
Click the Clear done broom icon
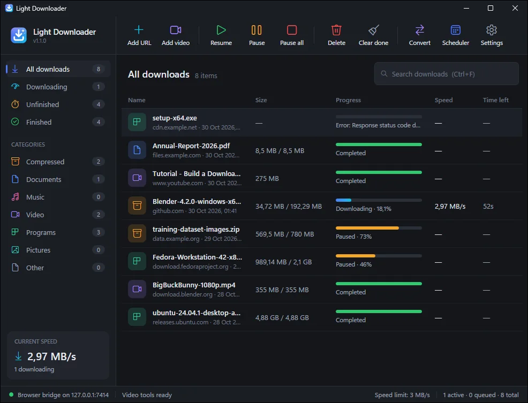pos(373,30)
